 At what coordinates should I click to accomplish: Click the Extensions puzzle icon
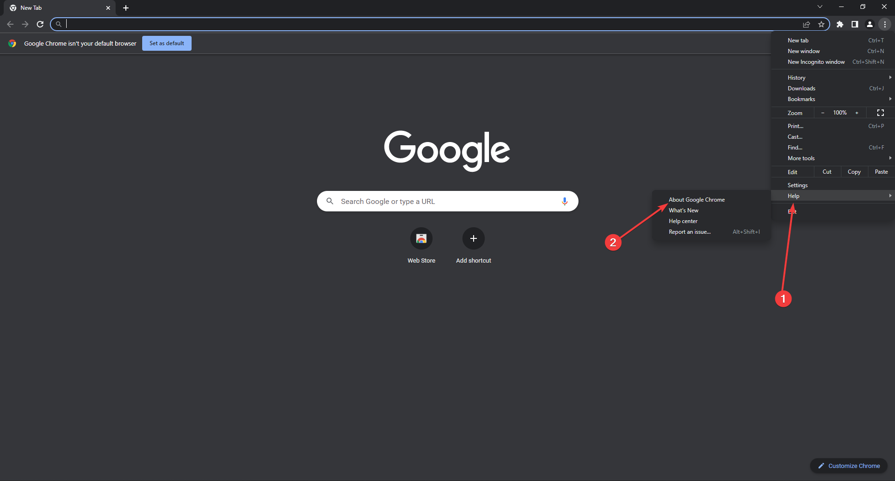pos(840,24)
